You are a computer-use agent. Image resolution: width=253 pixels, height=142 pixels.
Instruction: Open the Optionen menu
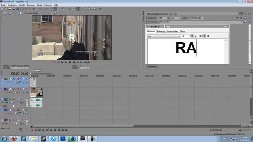(x=48, y=5)
